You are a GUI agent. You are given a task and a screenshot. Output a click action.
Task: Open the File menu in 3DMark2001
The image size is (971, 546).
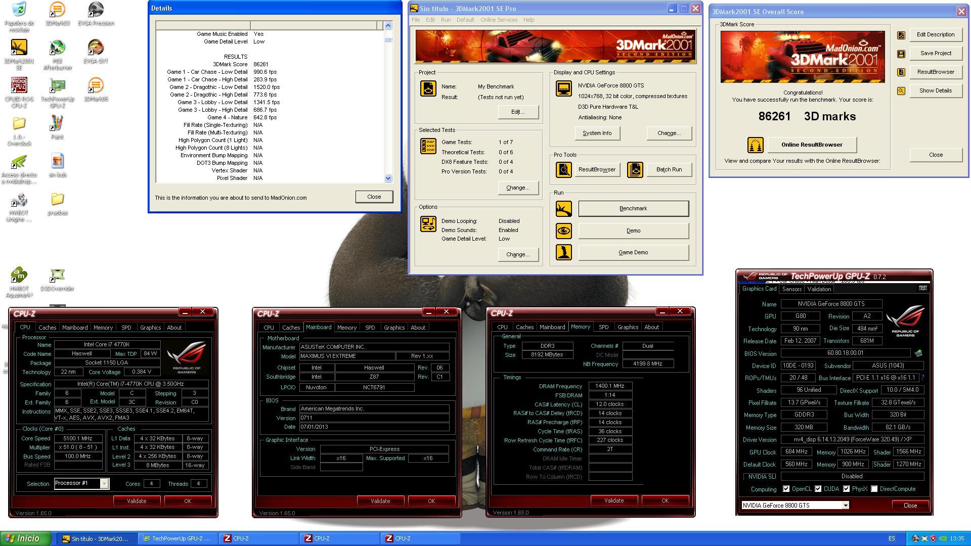(416, 20)
